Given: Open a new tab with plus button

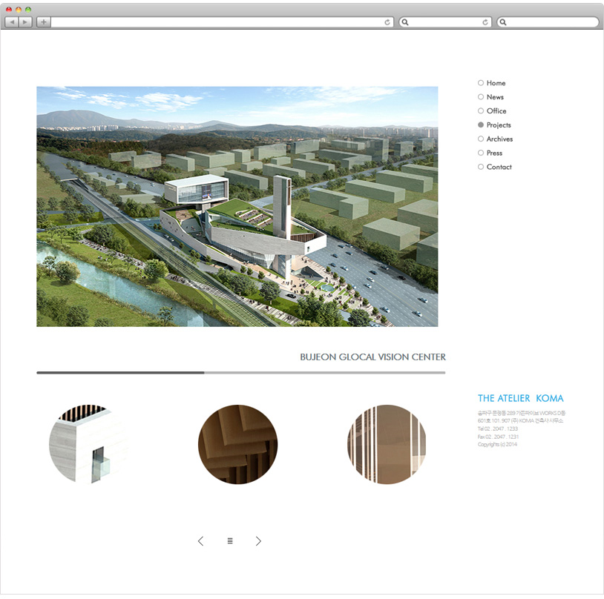Looking at the screenshot, I should [x=44, y=22].
